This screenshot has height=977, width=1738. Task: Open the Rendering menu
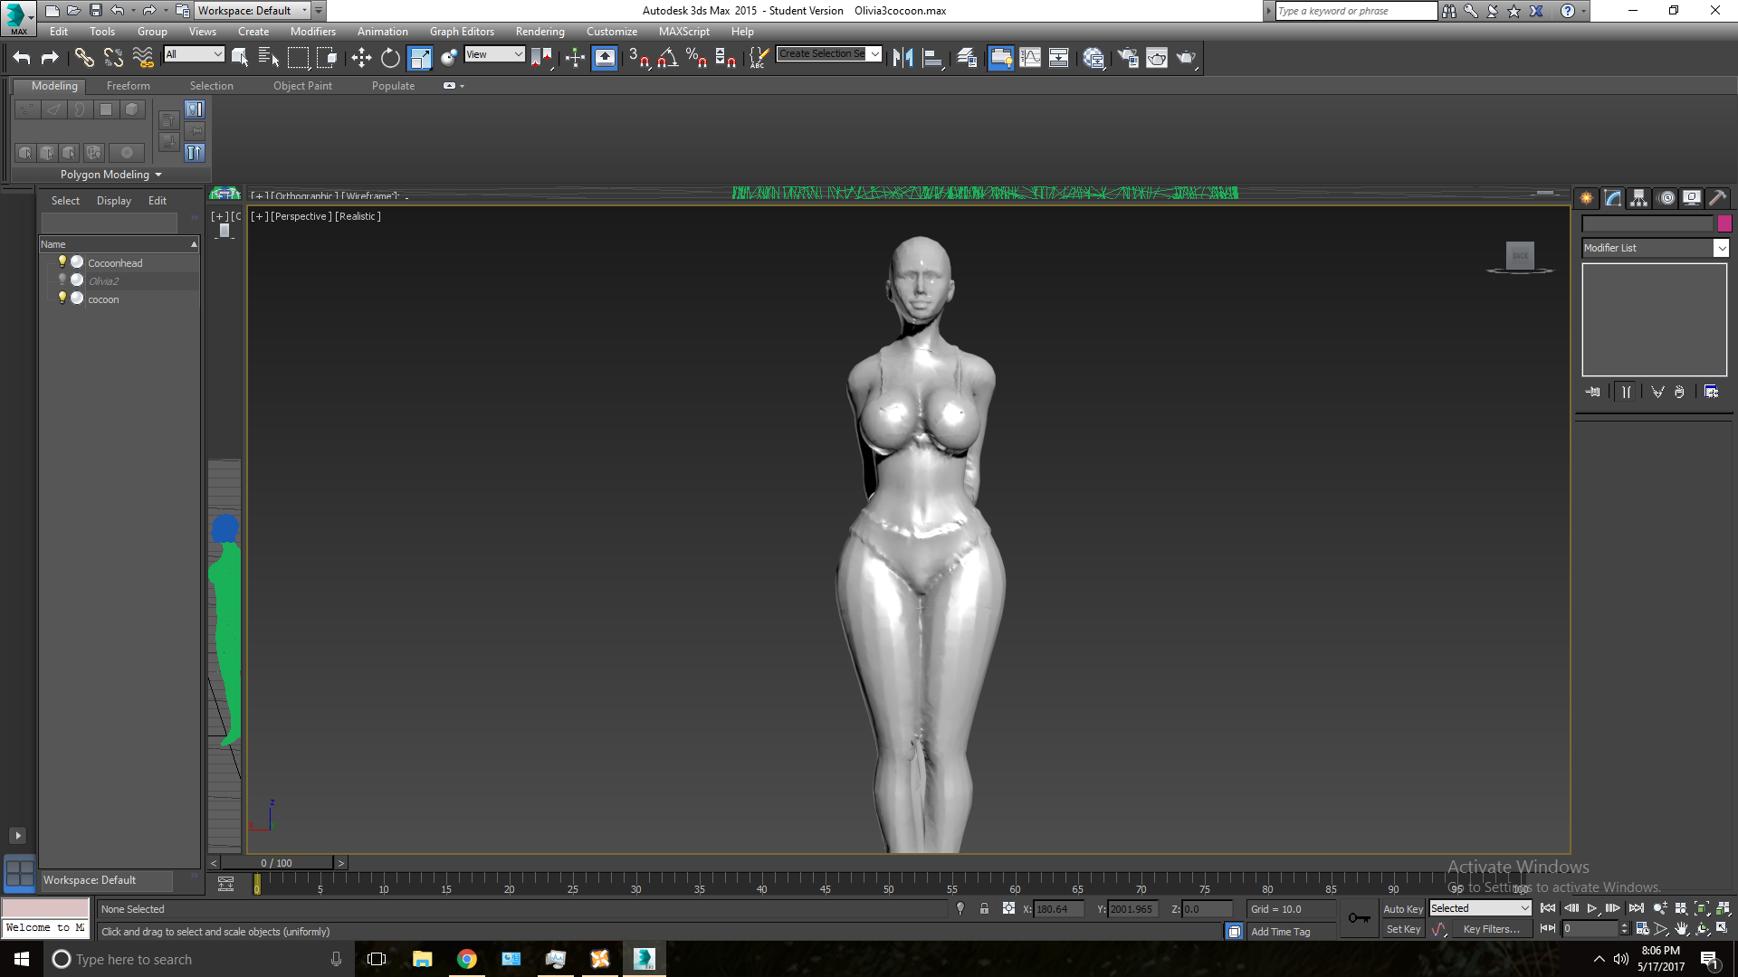540,32
